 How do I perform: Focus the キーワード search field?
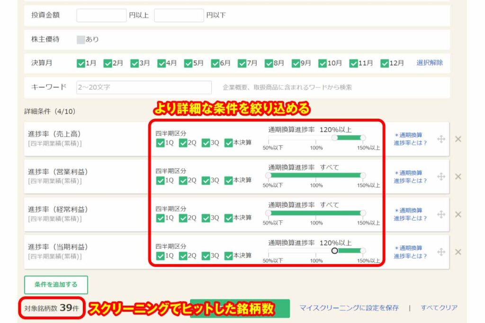coord(144,87)
